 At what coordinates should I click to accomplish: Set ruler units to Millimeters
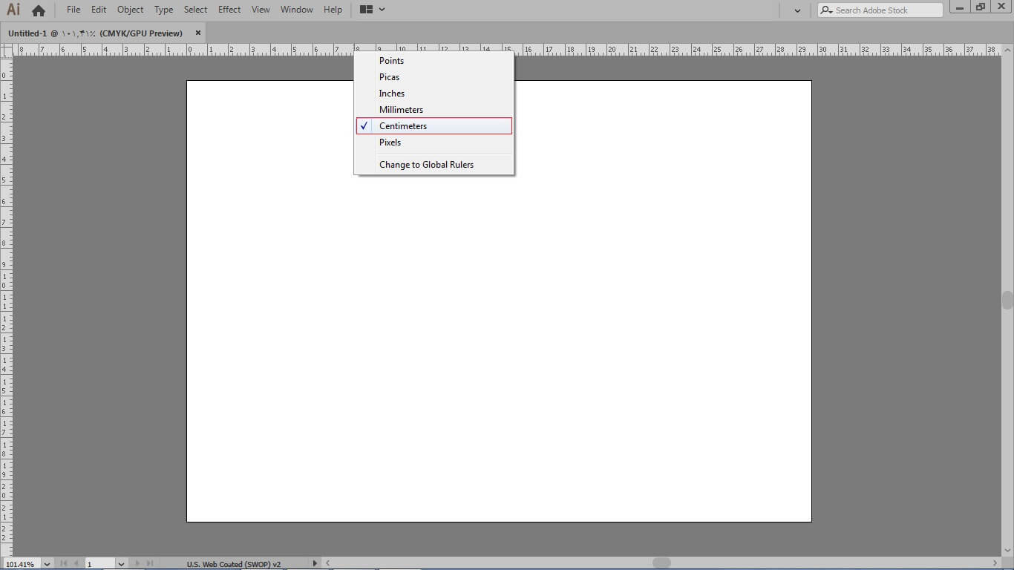[x=401, y=110]
